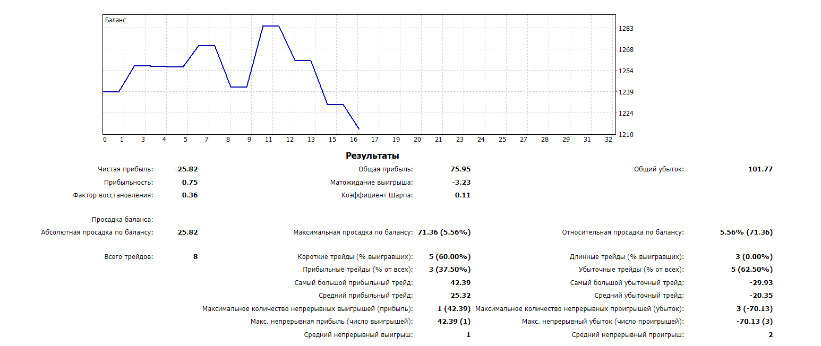Click the 17 label on chart's horizontal axis

[x=375, y=140]
